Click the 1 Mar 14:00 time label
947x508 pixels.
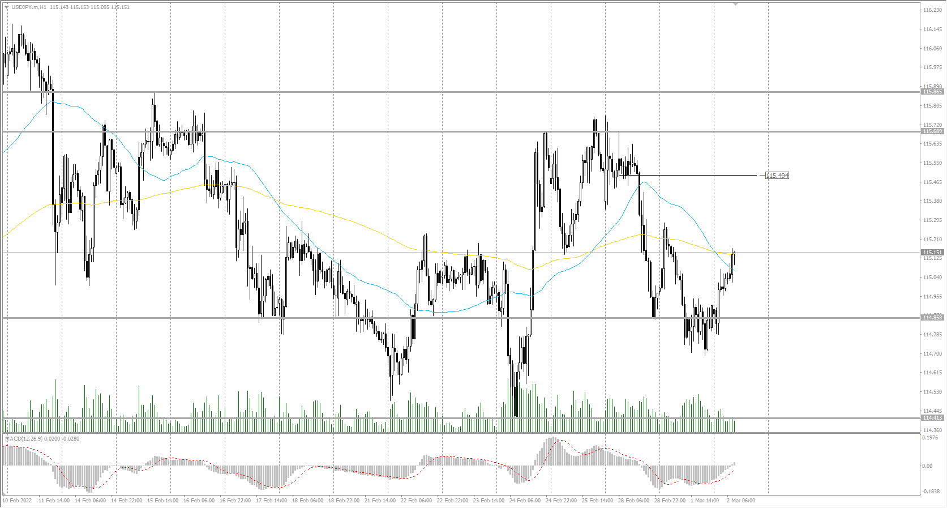(705, 501)
